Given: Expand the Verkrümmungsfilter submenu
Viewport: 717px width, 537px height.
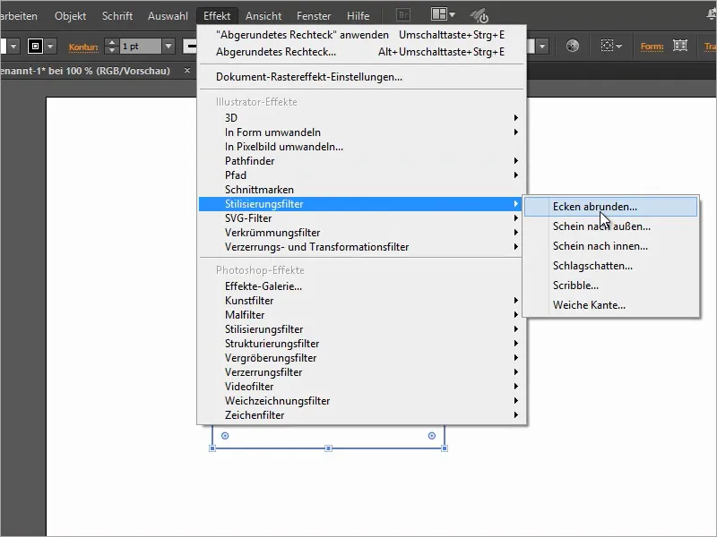Looking at the screenshot, I should coord(361,233).
